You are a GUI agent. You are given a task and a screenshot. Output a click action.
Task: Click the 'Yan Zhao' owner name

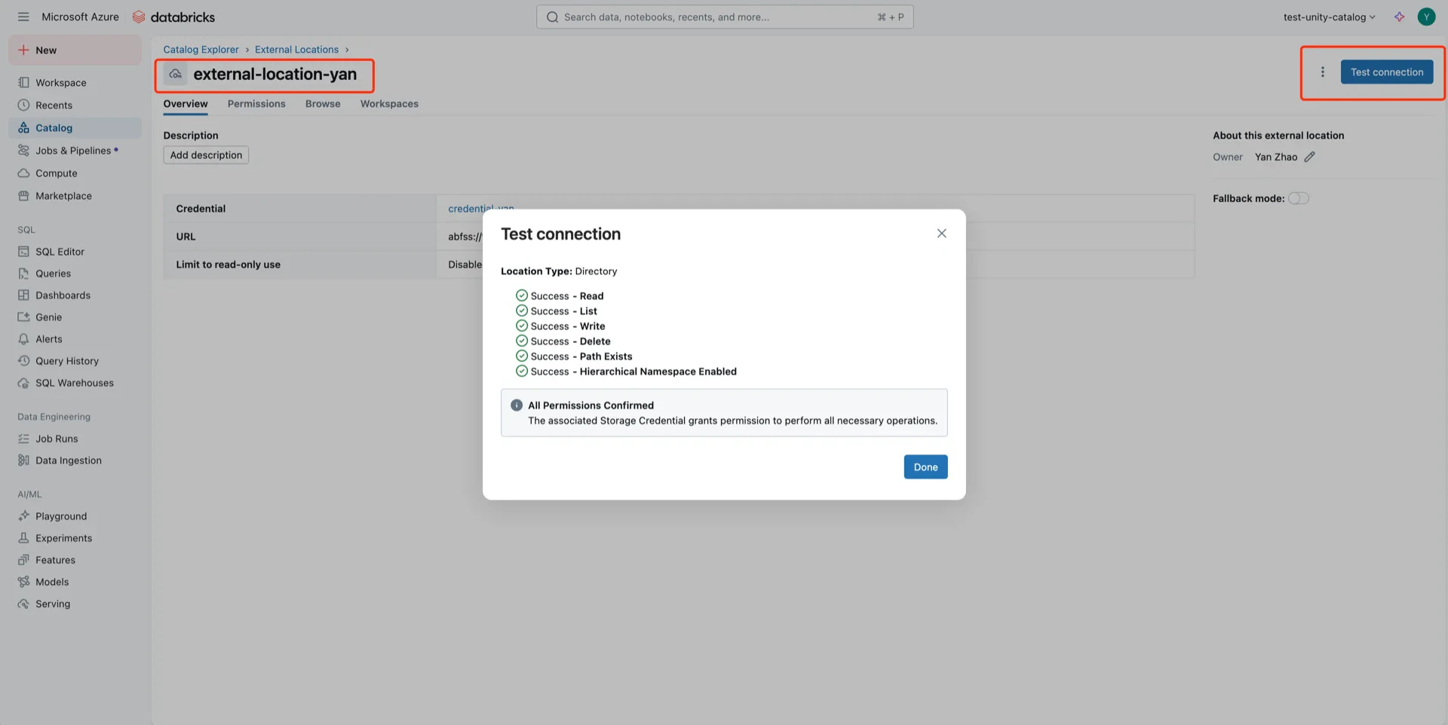pyautogui.click(x=1276, y=157)
